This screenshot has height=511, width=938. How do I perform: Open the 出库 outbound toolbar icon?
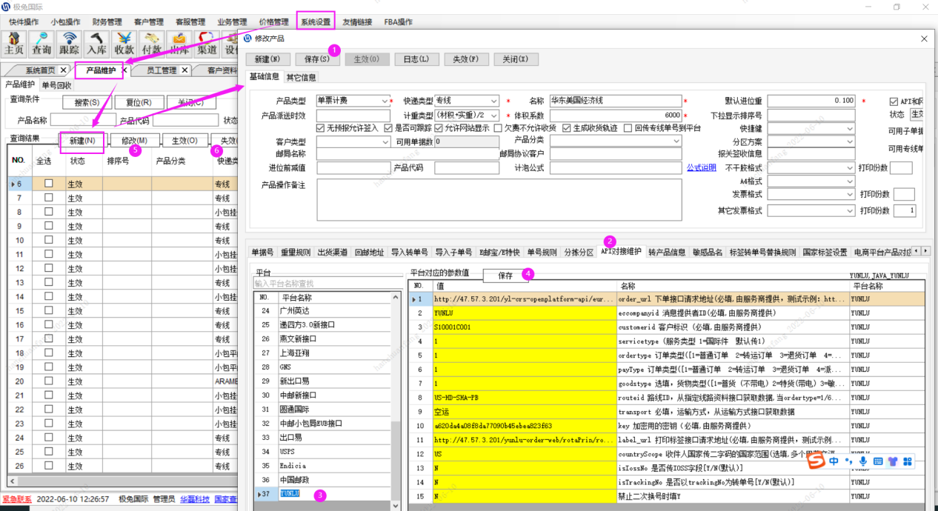[x=179, y=44]
